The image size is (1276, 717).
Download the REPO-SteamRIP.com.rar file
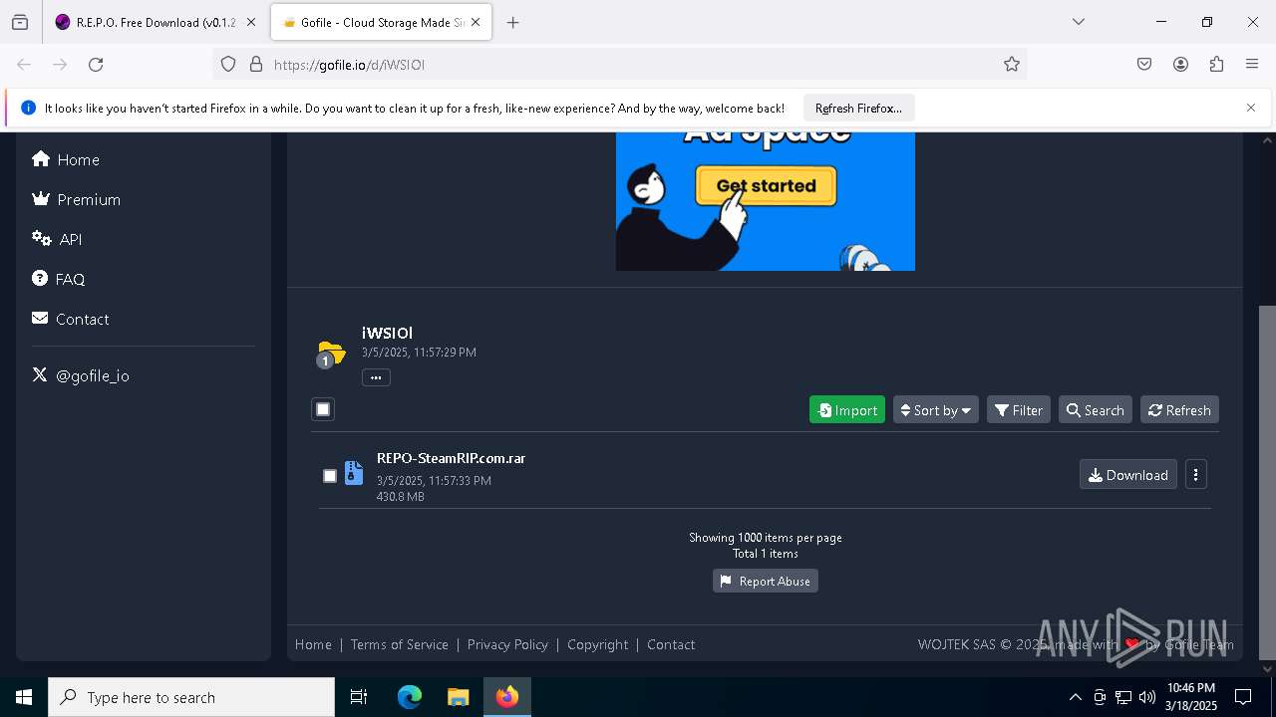[x=1127, y=475]
